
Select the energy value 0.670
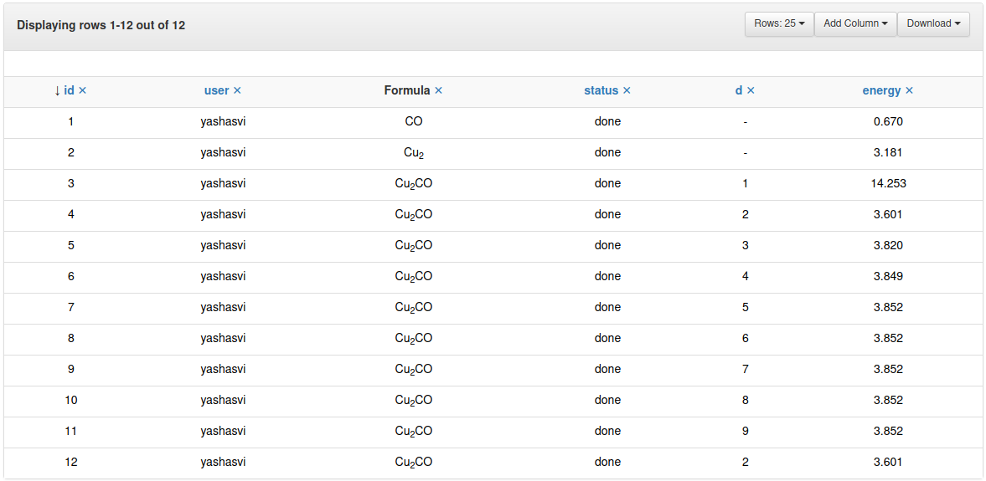pyautogui.click(x=889, y=122)
